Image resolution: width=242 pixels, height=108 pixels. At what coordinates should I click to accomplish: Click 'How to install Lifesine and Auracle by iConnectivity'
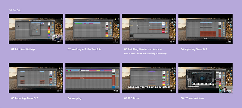point(145,54)
